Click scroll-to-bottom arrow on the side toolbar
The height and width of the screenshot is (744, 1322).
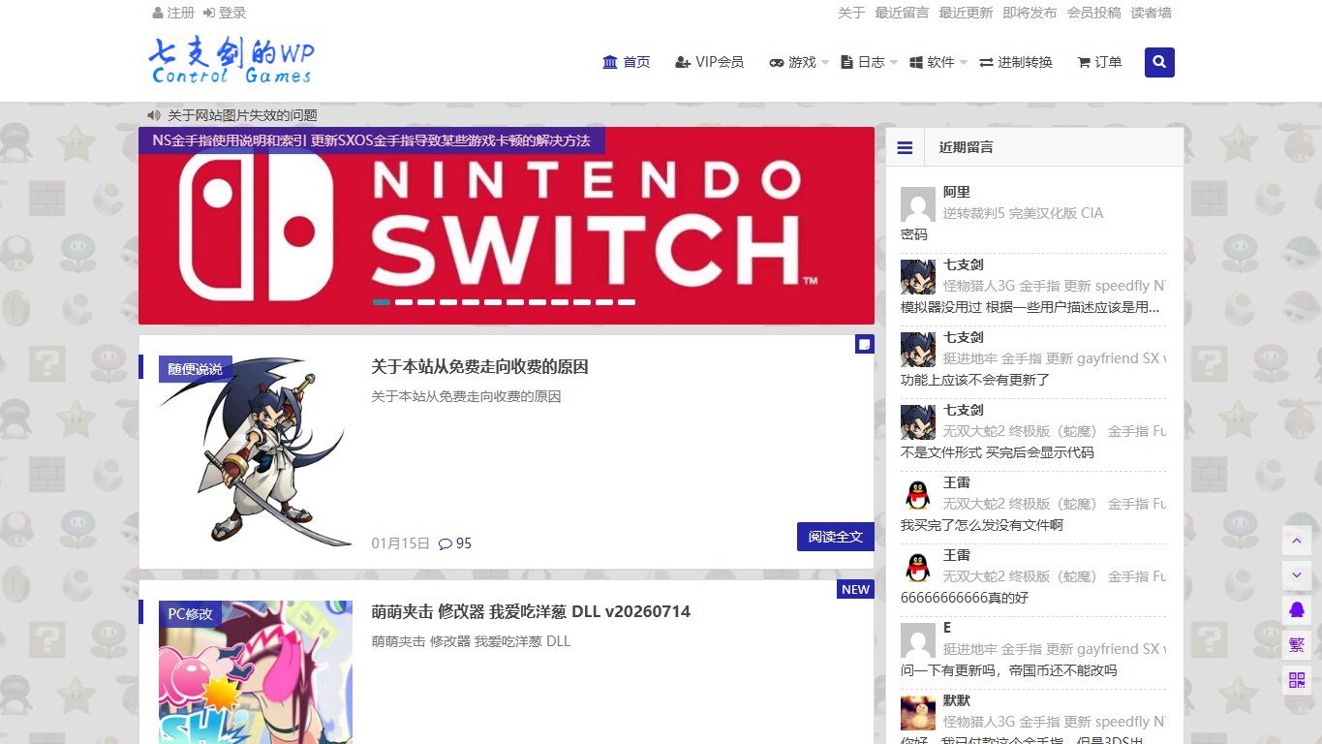pos(1297,575)
